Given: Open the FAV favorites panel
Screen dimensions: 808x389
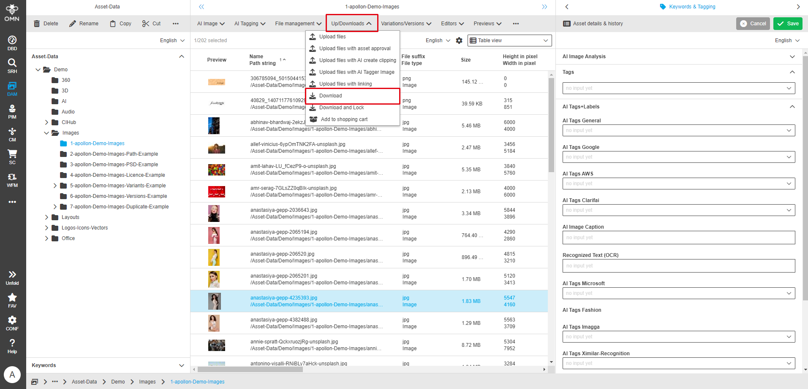Looking at the screenshot, I should click(12, 300).
